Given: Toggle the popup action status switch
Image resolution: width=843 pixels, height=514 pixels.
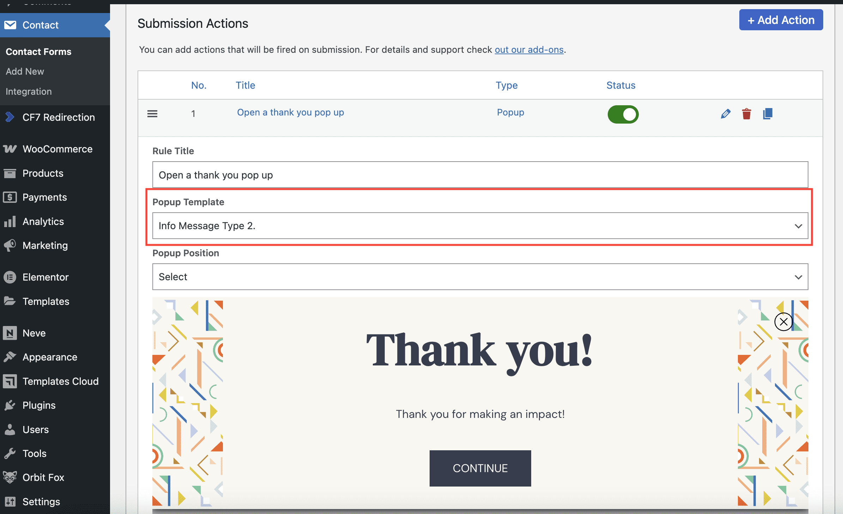Looking at the screenshot, I should click(x=623, y=114).
